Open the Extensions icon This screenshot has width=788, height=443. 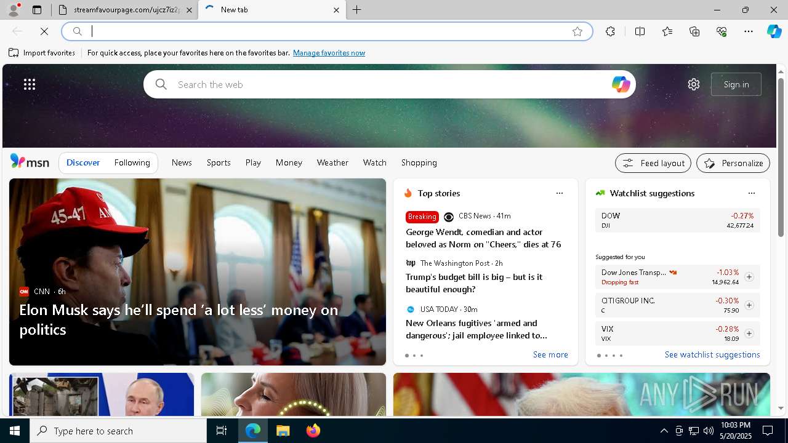pos(610,31)
